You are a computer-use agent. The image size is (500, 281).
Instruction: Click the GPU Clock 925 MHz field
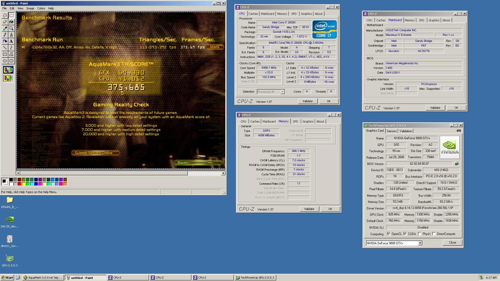(394, 214)
